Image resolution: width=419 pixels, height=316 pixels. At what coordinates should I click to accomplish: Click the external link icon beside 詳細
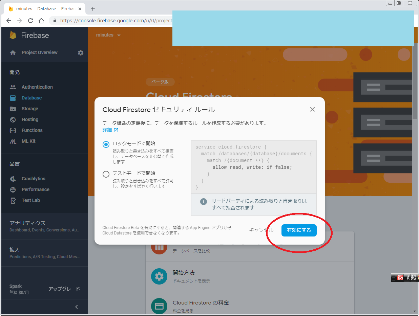tap(116, 130)
